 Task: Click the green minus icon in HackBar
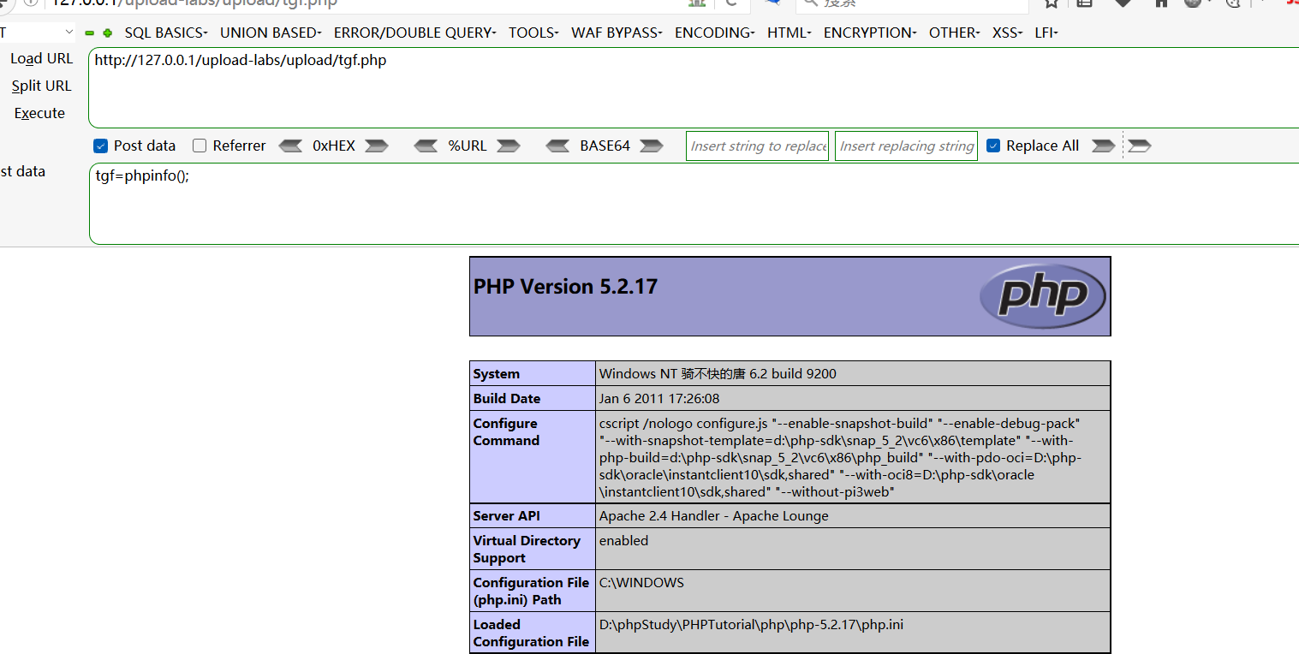[x=90, y=33]
